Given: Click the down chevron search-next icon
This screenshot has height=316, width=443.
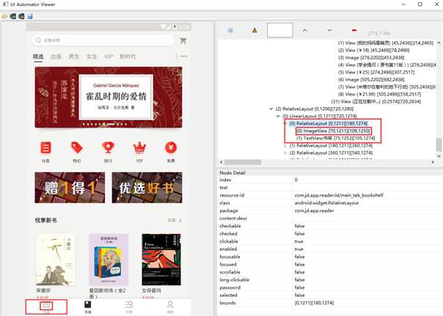Looking at the screenshot, I should 329,30.
